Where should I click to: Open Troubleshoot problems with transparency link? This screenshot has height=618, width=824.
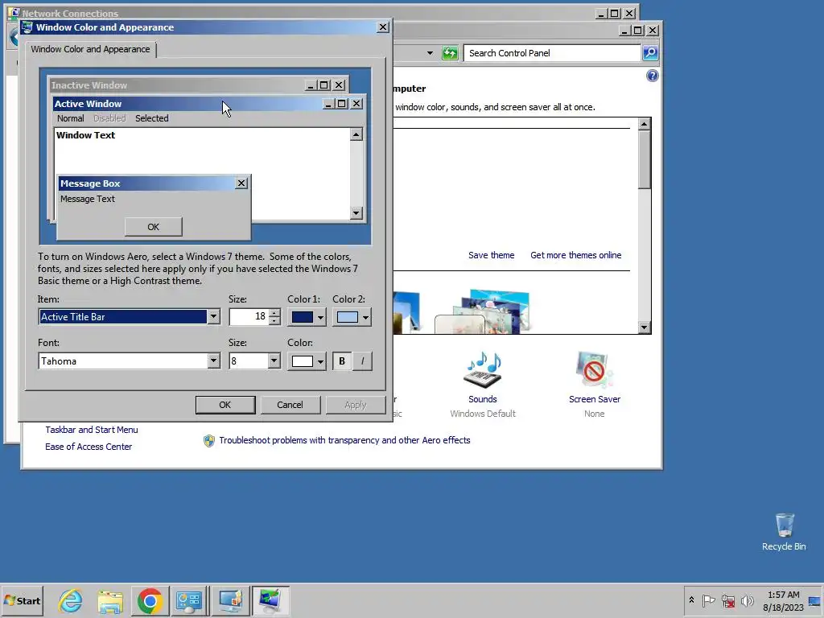pos(344,440)
